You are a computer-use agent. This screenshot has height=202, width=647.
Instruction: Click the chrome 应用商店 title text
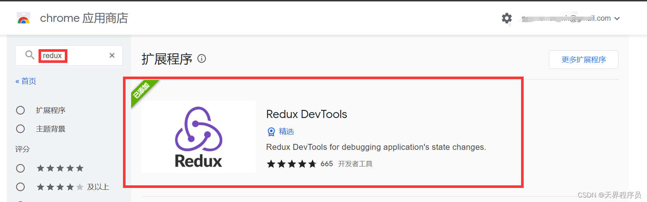pos(84,18)
